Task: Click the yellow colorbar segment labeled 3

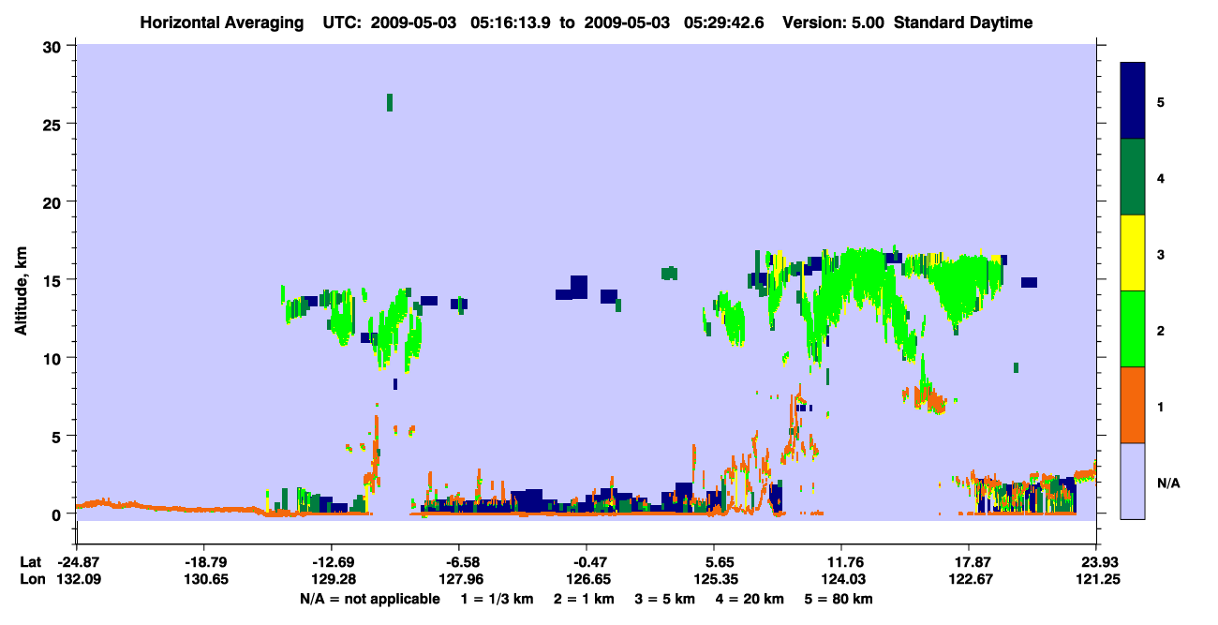Action: coord(1133,253)
